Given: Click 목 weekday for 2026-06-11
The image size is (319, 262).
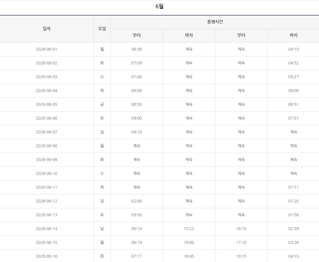Looking at the screenshot, I should [102, 187].
